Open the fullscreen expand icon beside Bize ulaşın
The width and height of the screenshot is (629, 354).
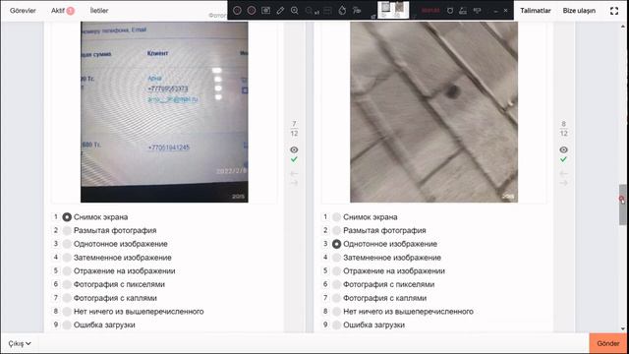click(614, 11)
